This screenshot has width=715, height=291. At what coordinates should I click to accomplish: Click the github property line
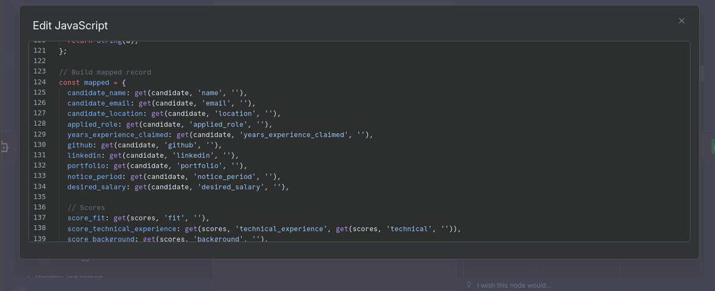point(144,145)
